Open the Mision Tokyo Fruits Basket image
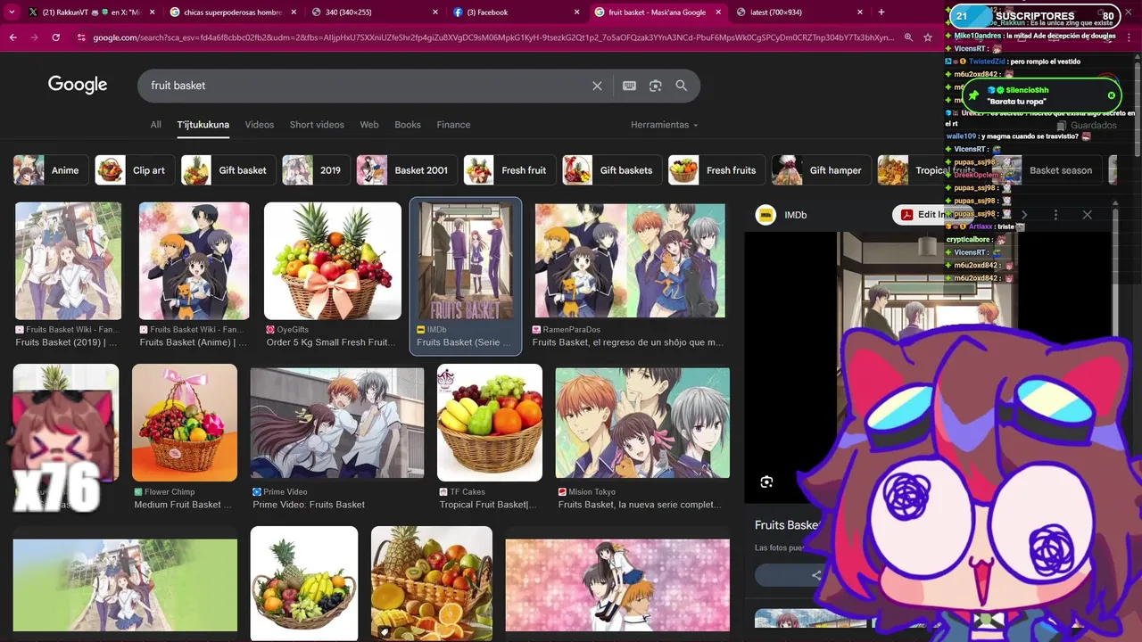 642,423
